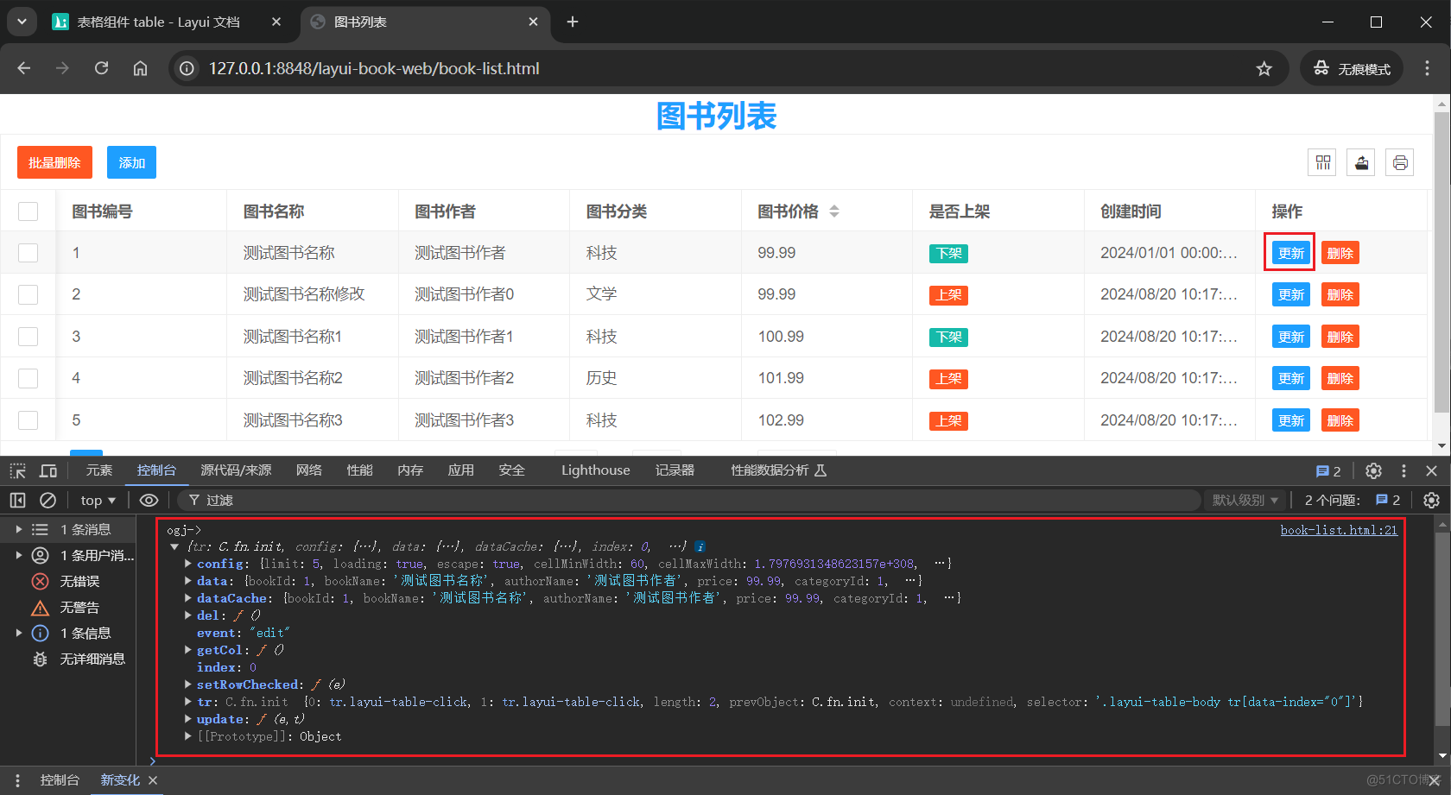The image size is (1451, 795).
Task: Open drawer three-dot menu beside 控制台
Action: [17, 780]
